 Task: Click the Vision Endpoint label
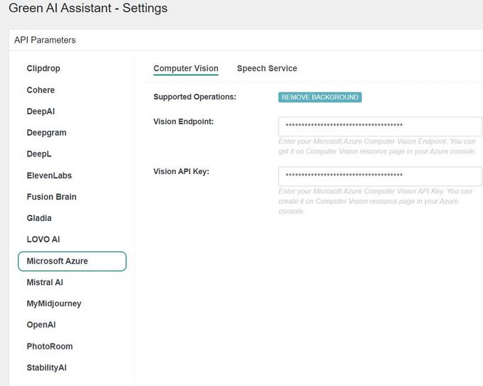coord(183,122)
